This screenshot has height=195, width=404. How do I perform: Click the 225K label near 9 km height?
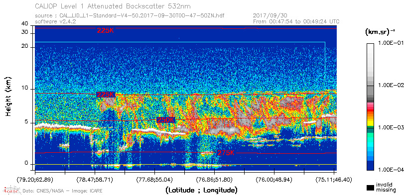pyautogui.click(x=106, y=95)
